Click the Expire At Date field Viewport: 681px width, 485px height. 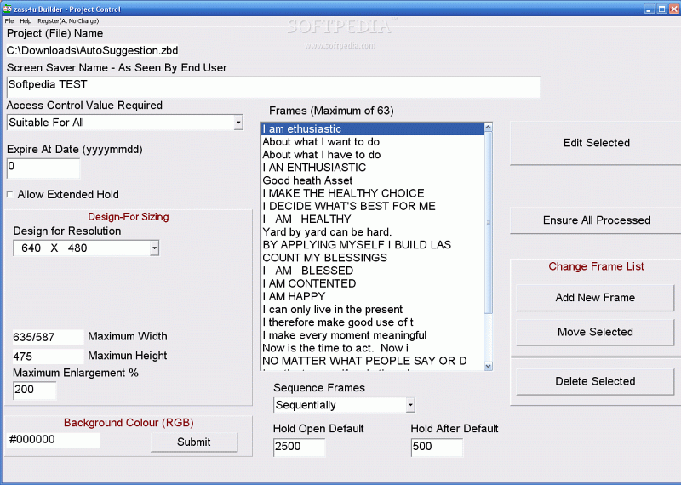coord(43,168)
